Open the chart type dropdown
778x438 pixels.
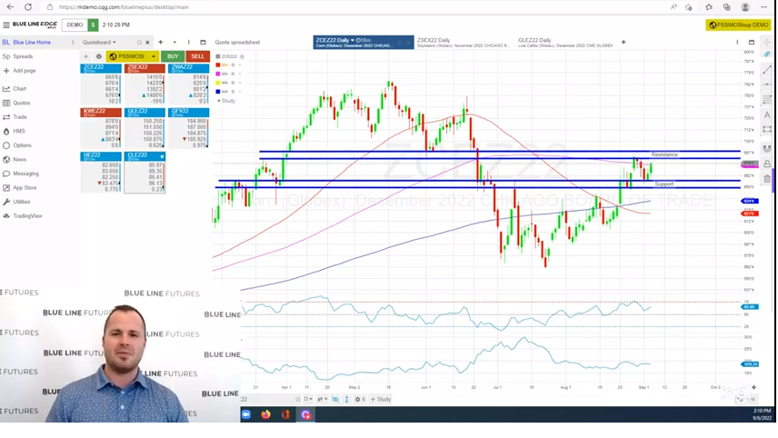pos(322,399)
